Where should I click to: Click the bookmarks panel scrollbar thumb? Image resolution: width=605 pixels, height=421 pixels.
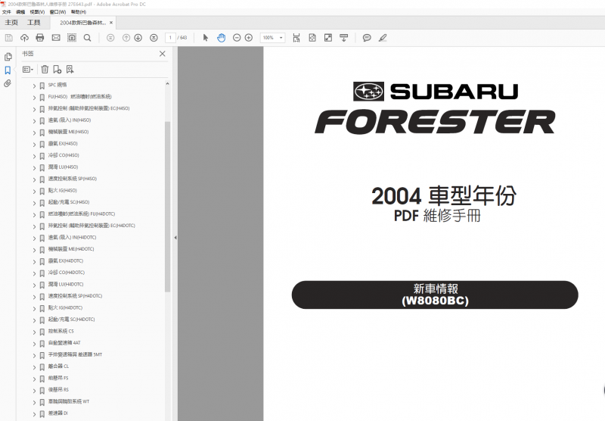click(x=167, y=207)
